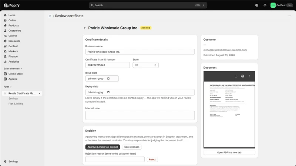Open Discounts in the sidebar
Viewport: 296px width, 166px height.
coord(14,41)
